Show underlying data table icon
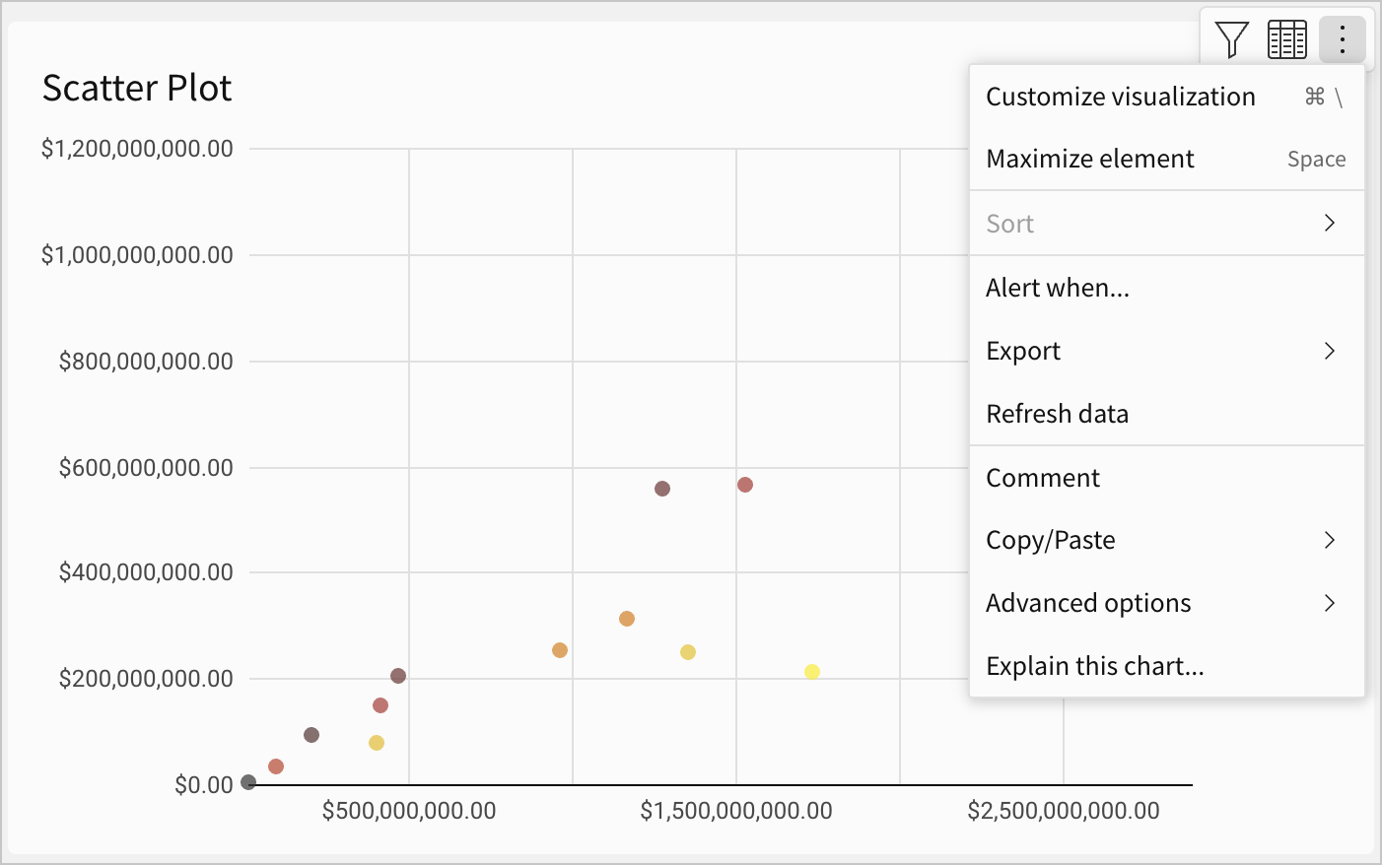 [x=1287, y=39]
